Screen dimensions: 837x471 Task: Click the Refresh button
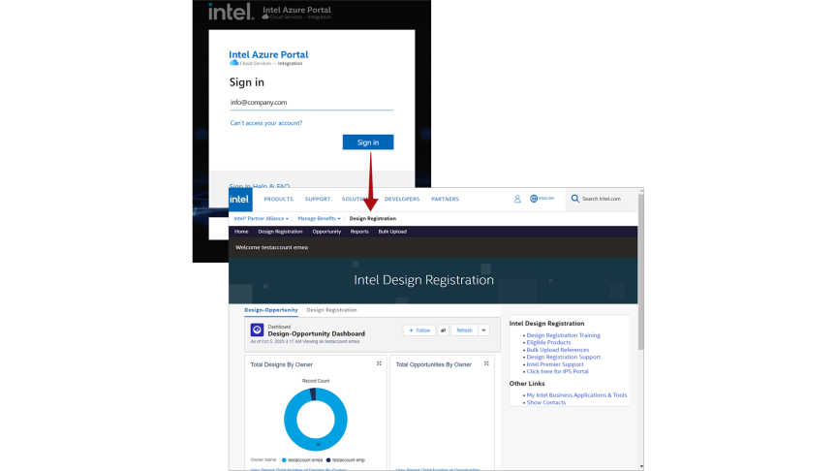[464, 330]
